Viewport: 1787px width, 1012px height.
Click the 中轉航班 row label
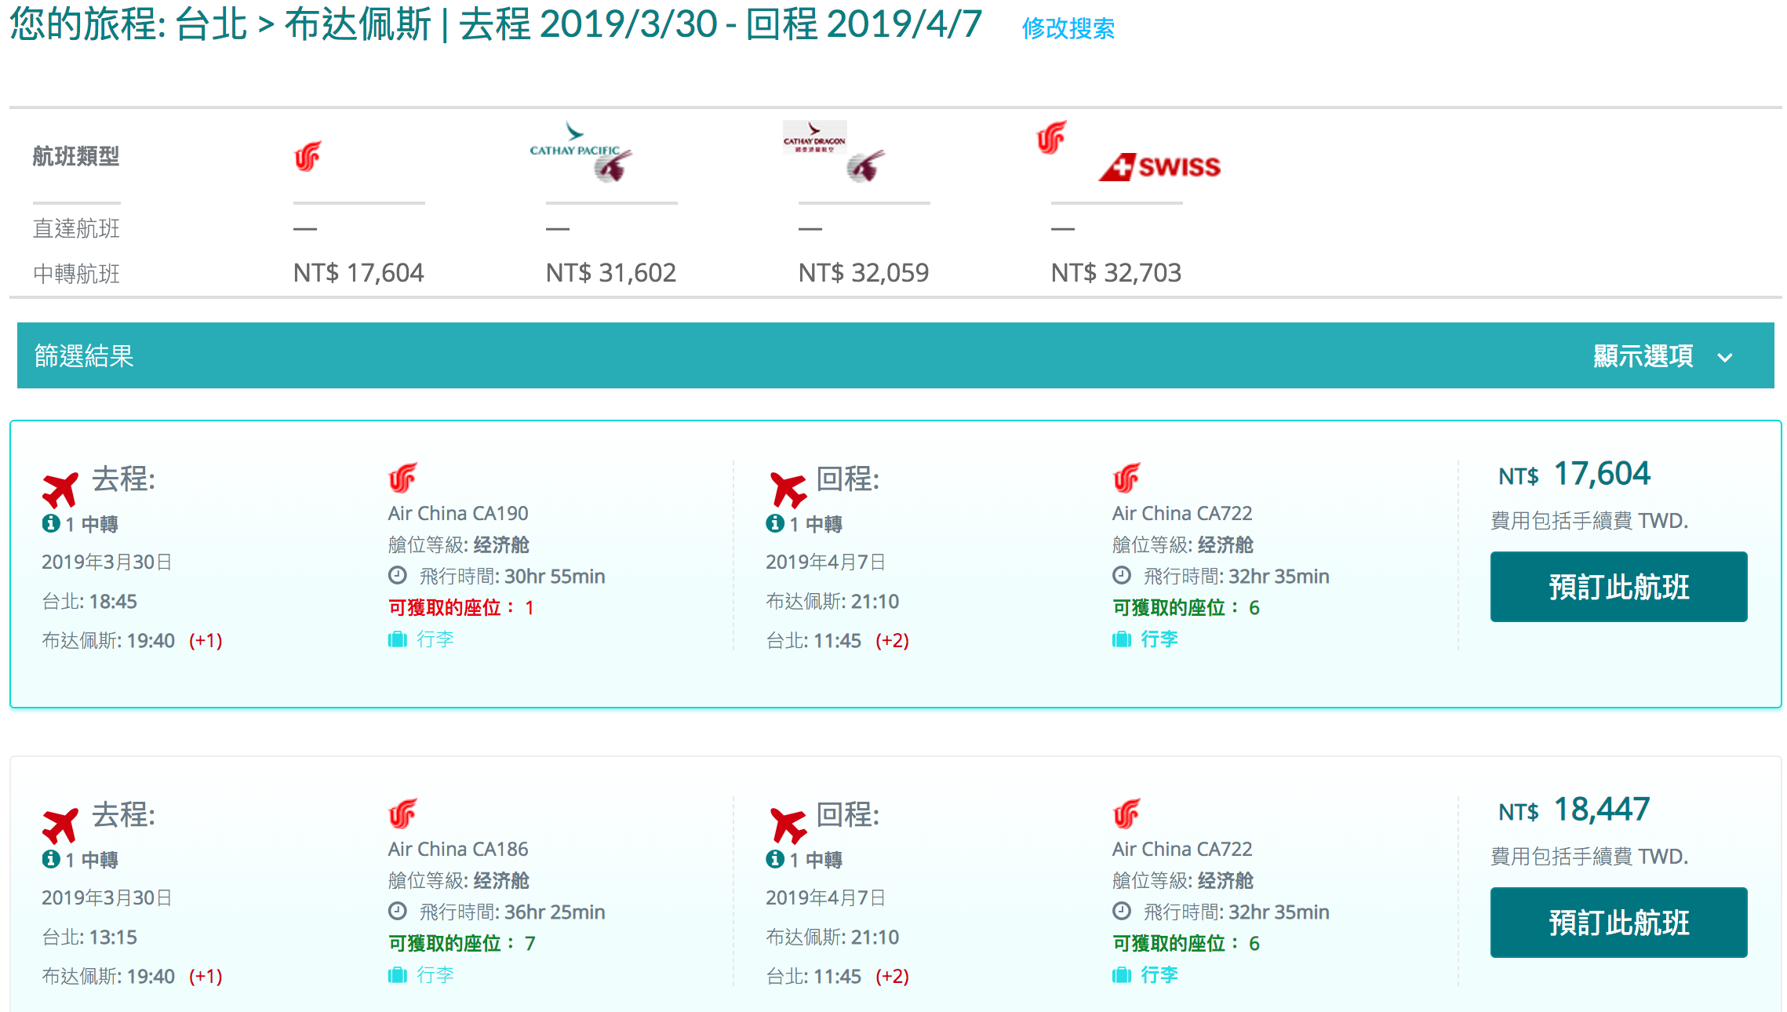click(76, 274)
